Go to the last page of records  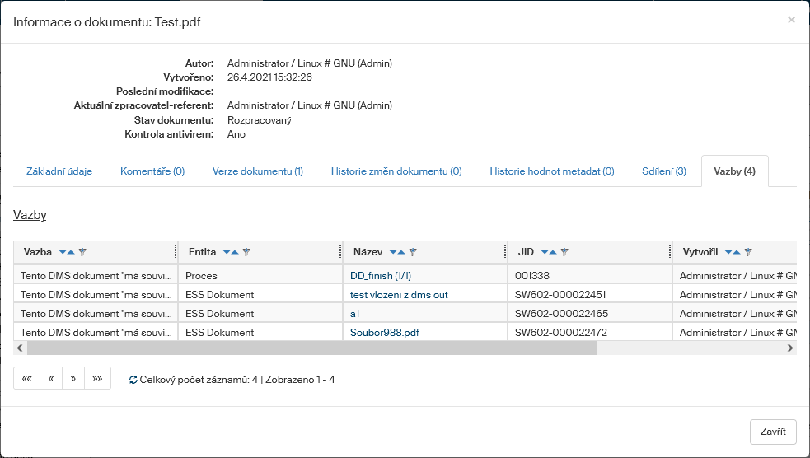(x=97, y=379)
